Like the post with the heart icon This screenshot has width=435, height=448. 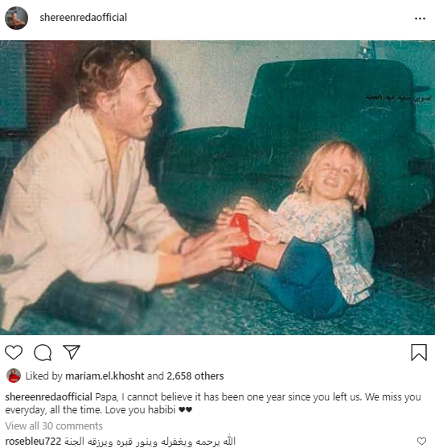pos(14,352)
